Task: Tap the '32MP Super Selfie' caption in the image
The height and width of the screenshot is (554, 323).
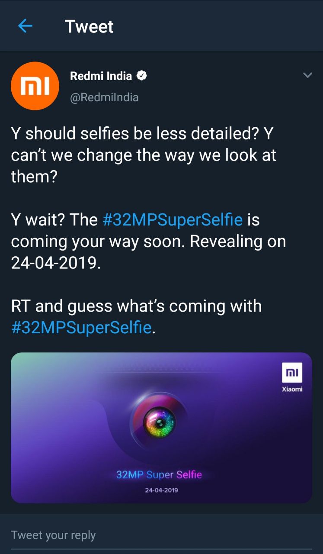Action: [x=159, y=475]
